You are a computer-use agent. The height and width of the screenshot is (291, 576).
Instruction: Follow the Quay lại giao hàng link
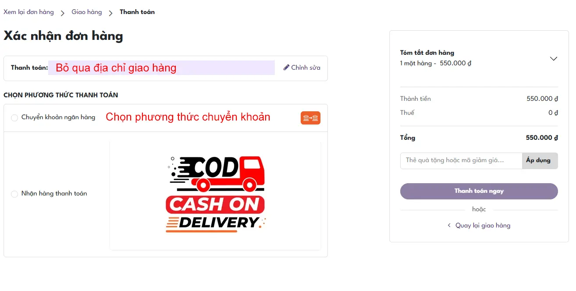[x=483, y=225]
